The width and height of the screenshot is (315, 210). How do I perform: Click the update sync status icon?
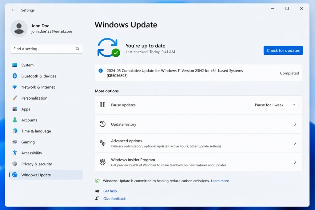(109, 48)
